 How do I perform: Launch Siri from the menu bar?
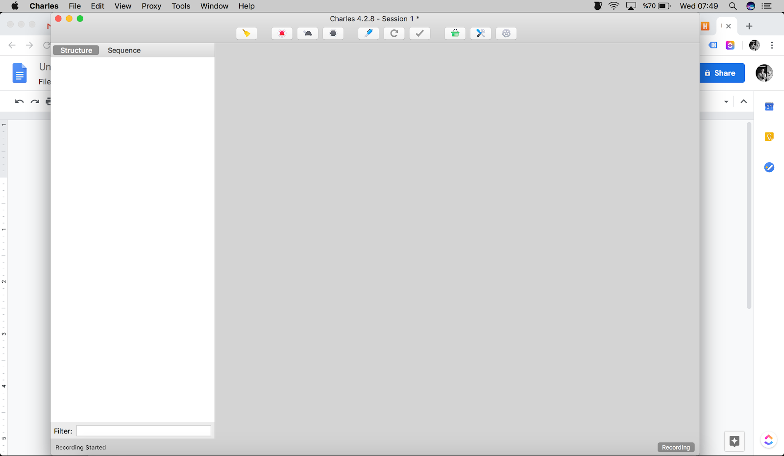[x=751, y=6]
